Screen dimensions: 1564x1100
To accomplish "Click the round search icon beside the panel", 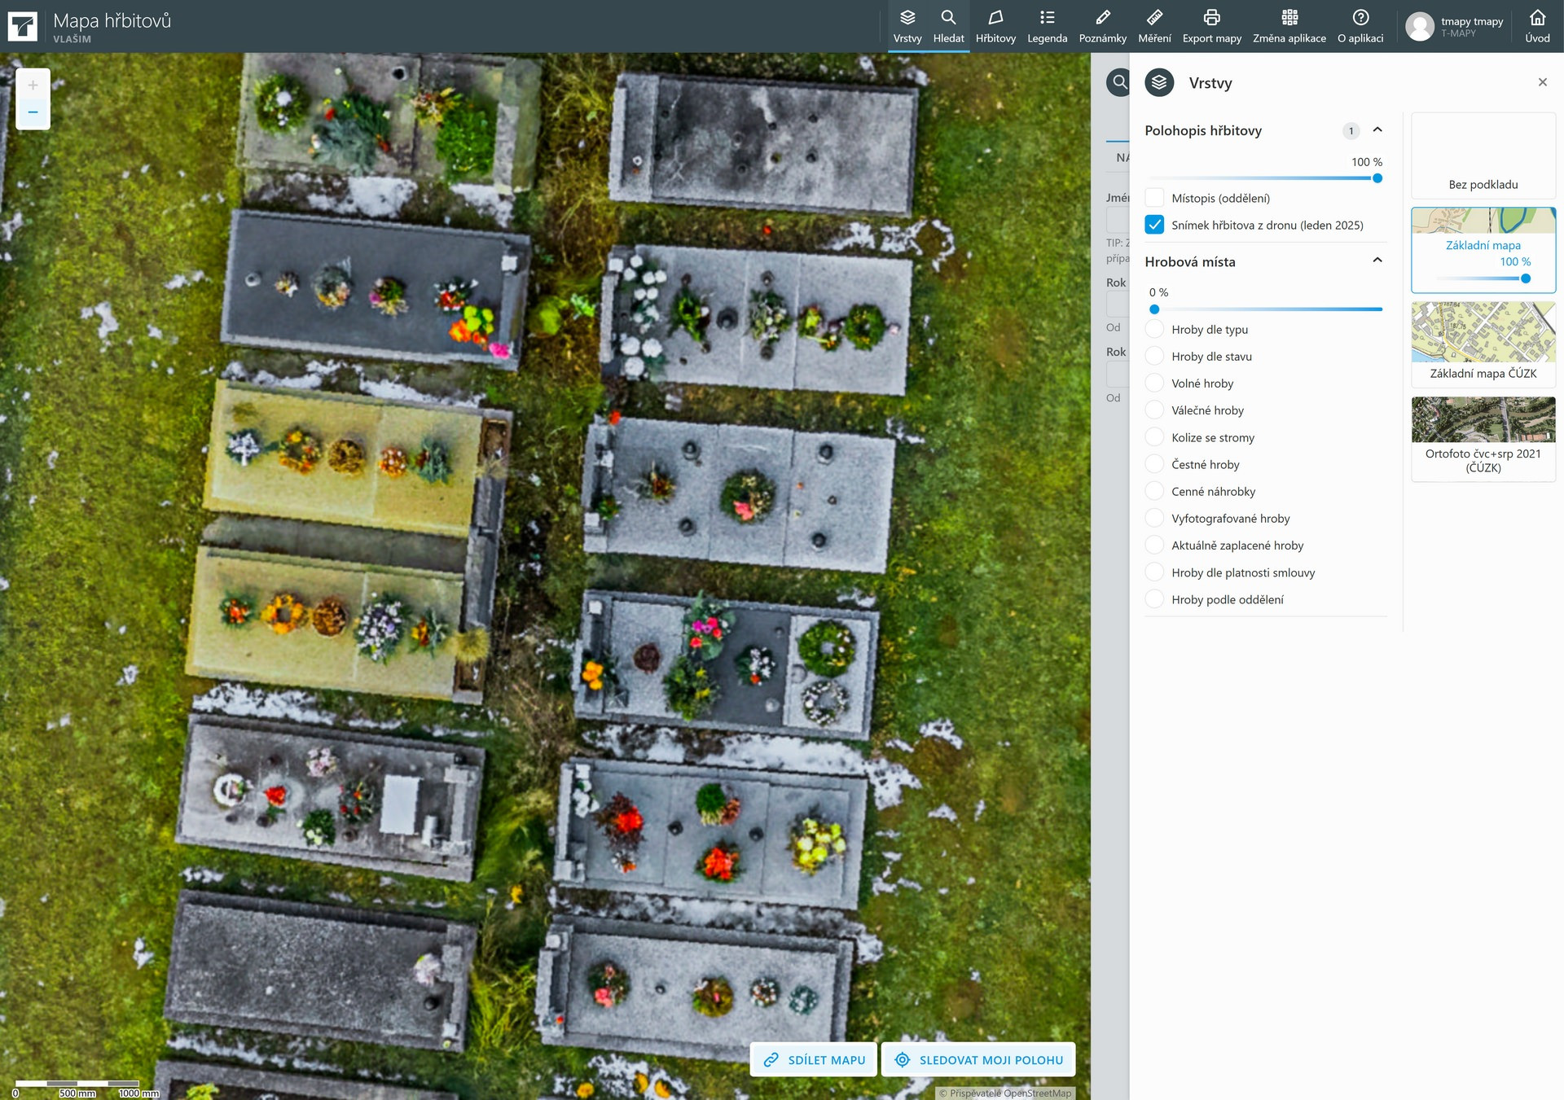I will (1119, 82).
